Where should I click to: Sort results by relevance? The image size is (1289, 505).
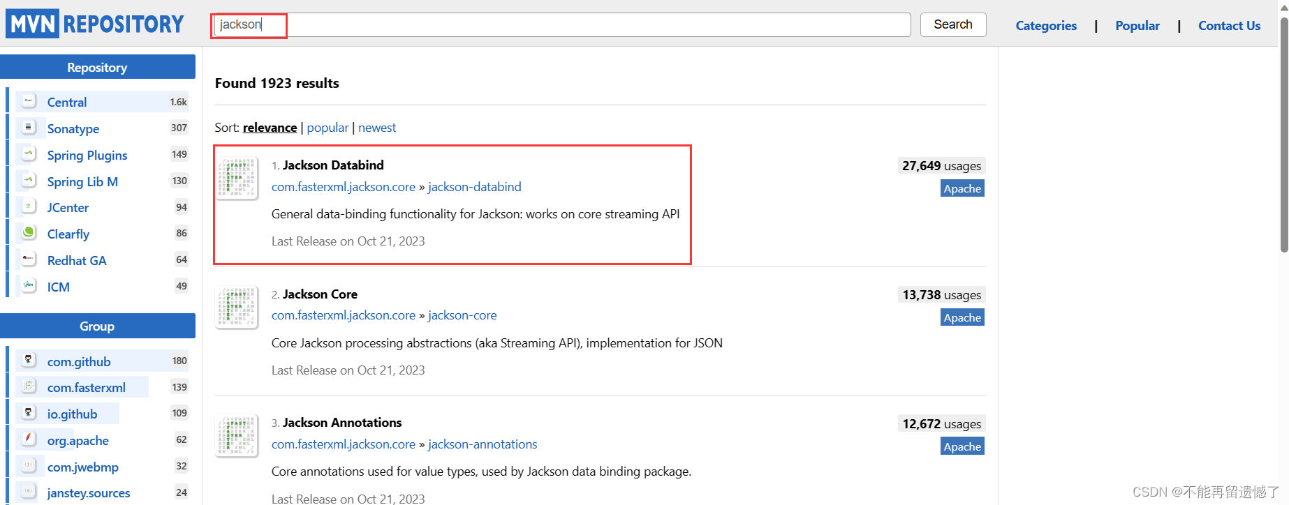270,128
